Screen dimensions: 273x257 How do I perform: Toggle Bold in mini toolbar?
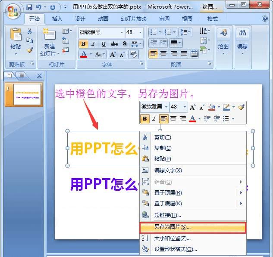pos(144,119)
